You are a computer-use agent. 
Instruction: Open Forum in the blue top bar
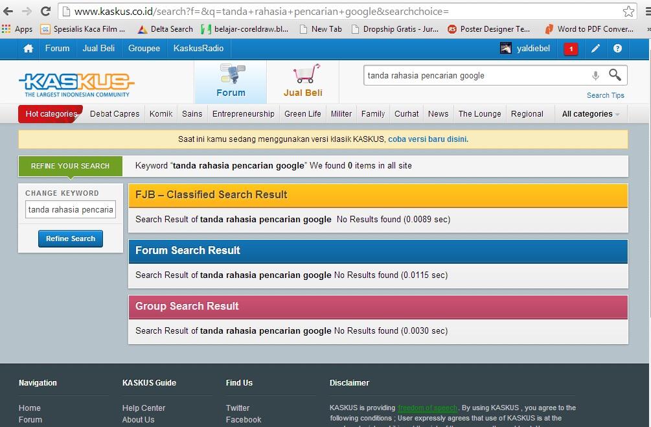click(x=57, y=49)
